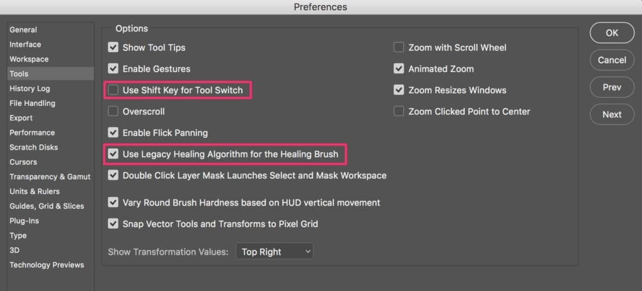Go to previous section with Prev button
Image resolution: width=642 pixels, height=291 pixels.
coord(612,87)
